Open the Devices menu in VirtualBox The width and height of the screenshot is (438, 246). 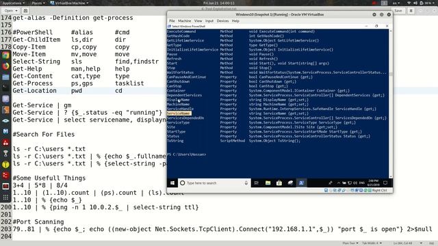point(222,21)
